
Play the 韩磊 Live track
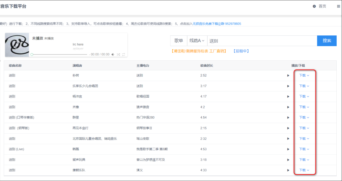point(288,149)
